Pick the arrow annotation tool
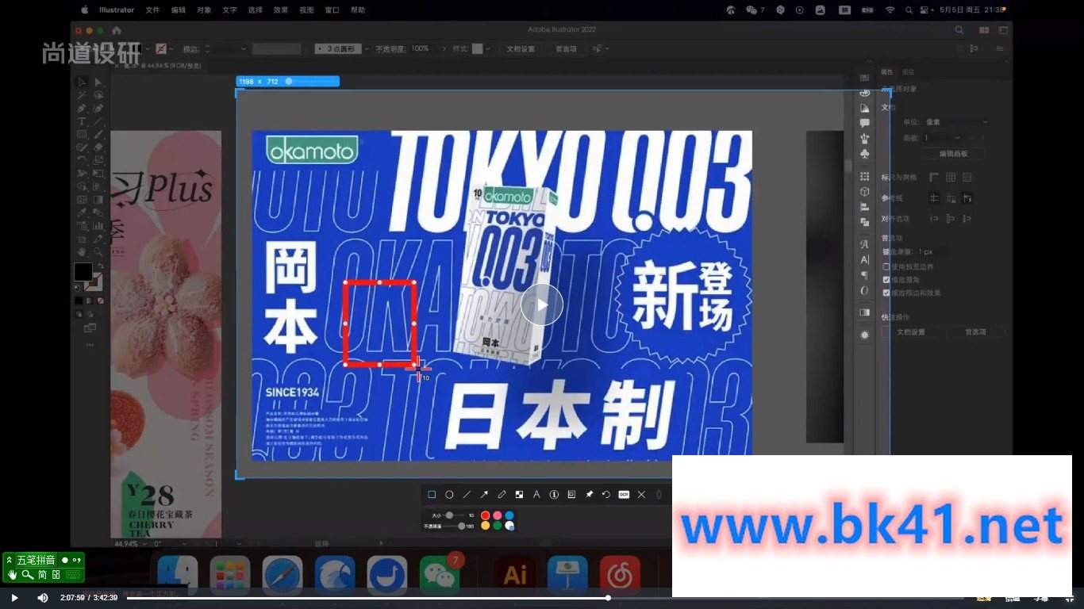This screenshot has width=1084, height=609. tap(484, 494)
